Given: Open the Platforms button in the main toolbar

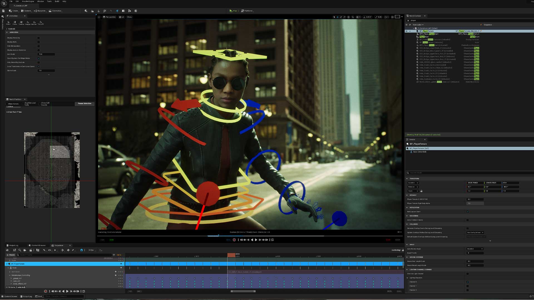Looking at the screenshot, I should click(x=247, y=11).
